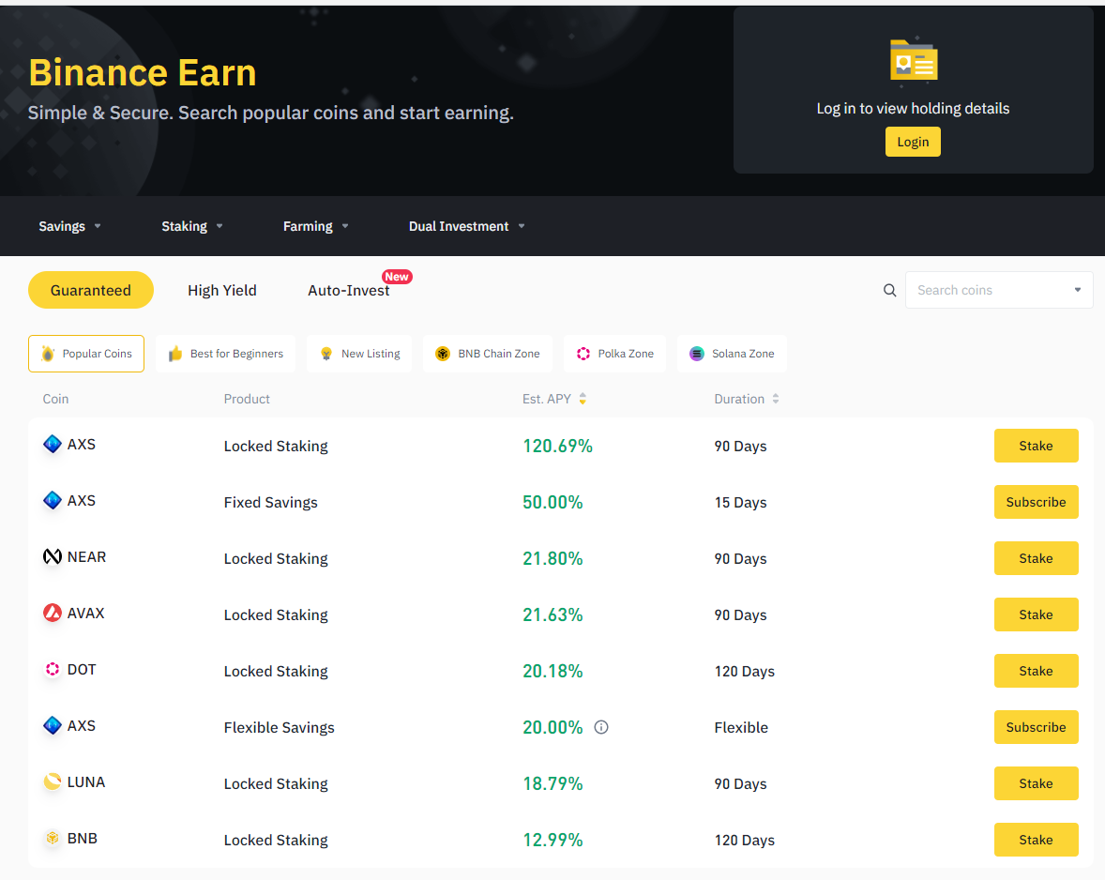The width and height of the screenshot is (1105, 880).
Task: Click the Fixed Savings product text
Action: tap(270, 502)
